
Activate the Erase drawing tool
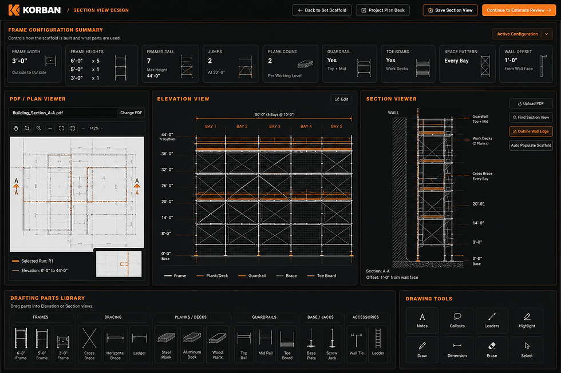(492, 350)
